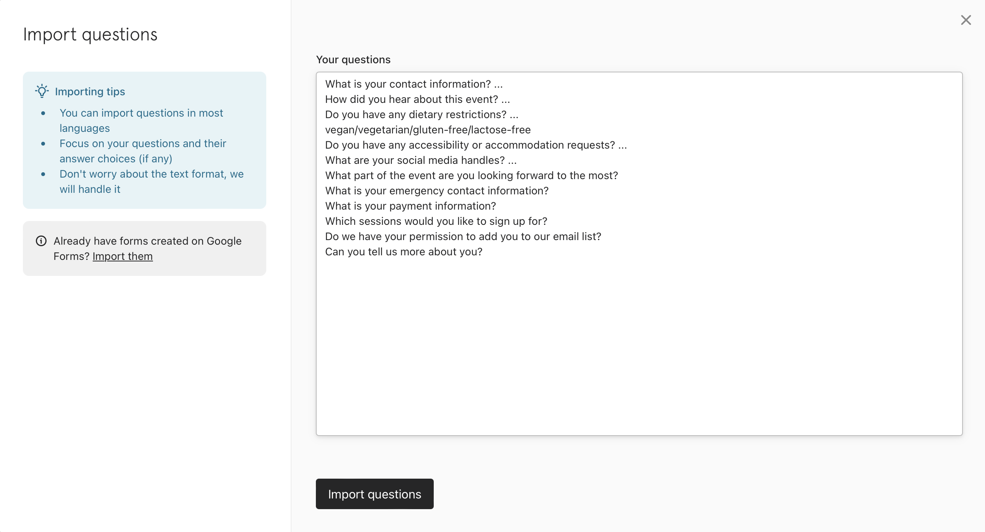Click the tip about importing in most languages
This screenshot has height=532, width=985.
(141, 121)
